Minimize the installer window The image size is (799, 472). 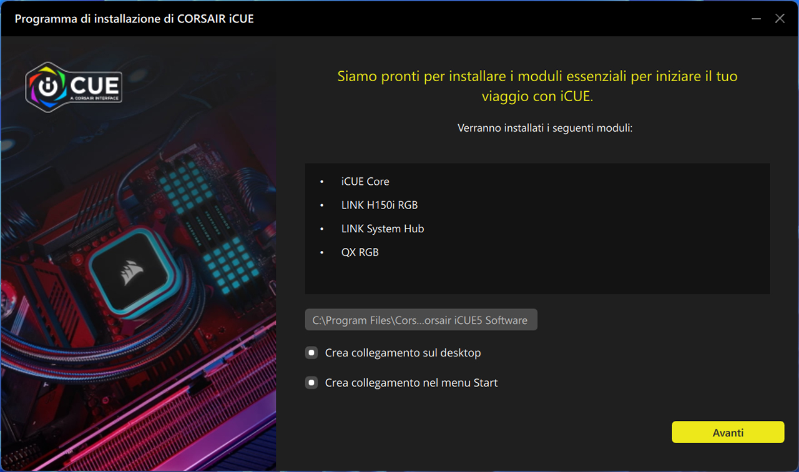(x=757, y=19)
